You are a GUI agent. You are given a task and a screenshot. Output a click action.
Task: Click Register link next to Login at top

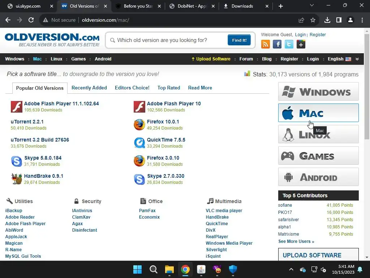[318, 34]
